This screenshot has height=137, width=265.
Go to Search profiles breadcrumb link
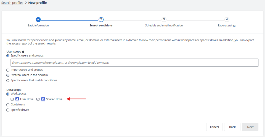[x=12, y=3]
